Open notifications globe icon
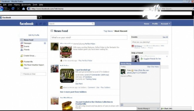Screen dimensions: 194x111 pyautogui.click(x=44, y=24)
